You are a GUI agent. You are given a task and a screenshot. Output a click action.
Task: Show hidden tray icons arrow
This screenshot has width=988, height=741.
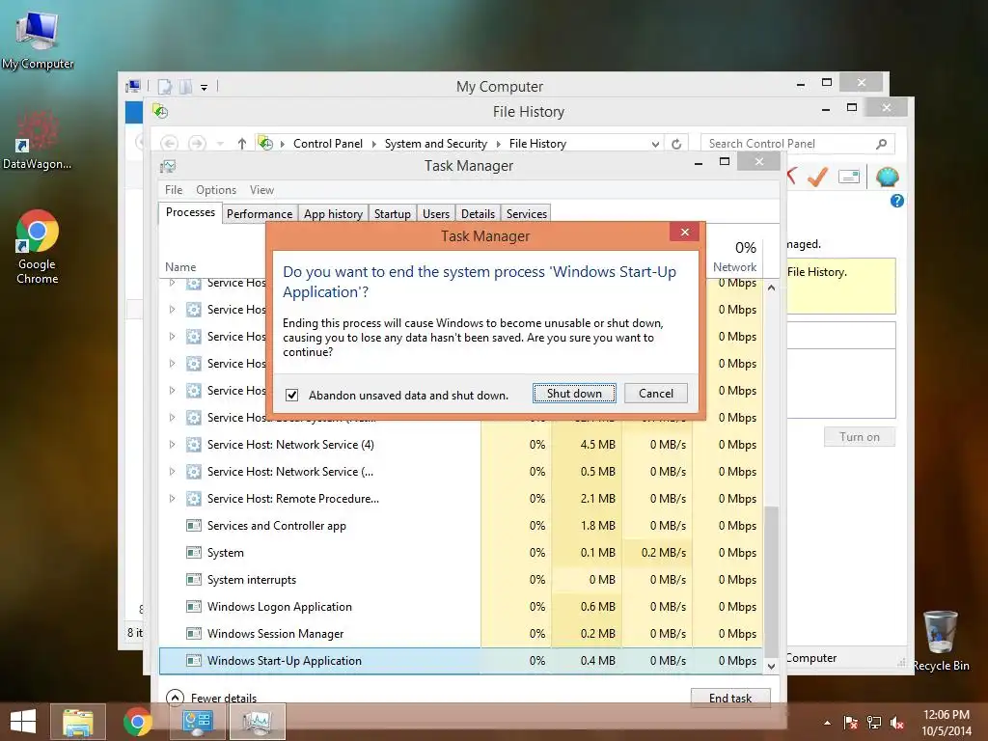[827, 723]
